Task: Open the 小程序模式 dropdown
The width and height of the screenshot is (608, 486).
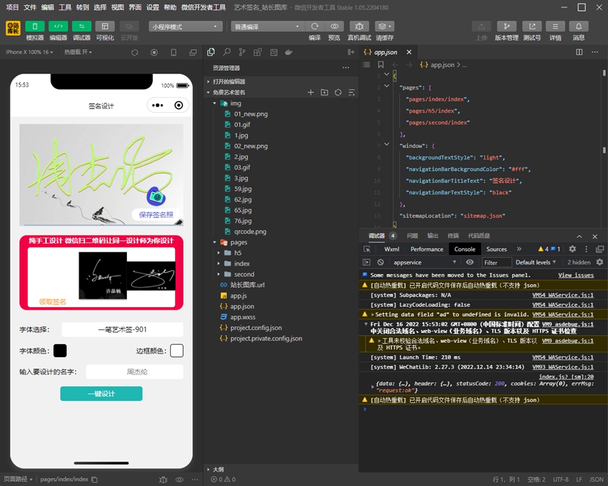Action: [186, 26]
